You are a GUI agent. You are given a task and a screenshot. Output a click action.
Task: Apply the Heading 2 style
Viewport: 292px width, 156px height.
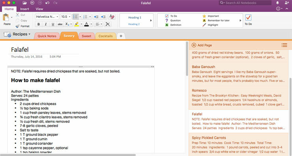(134, 24)
